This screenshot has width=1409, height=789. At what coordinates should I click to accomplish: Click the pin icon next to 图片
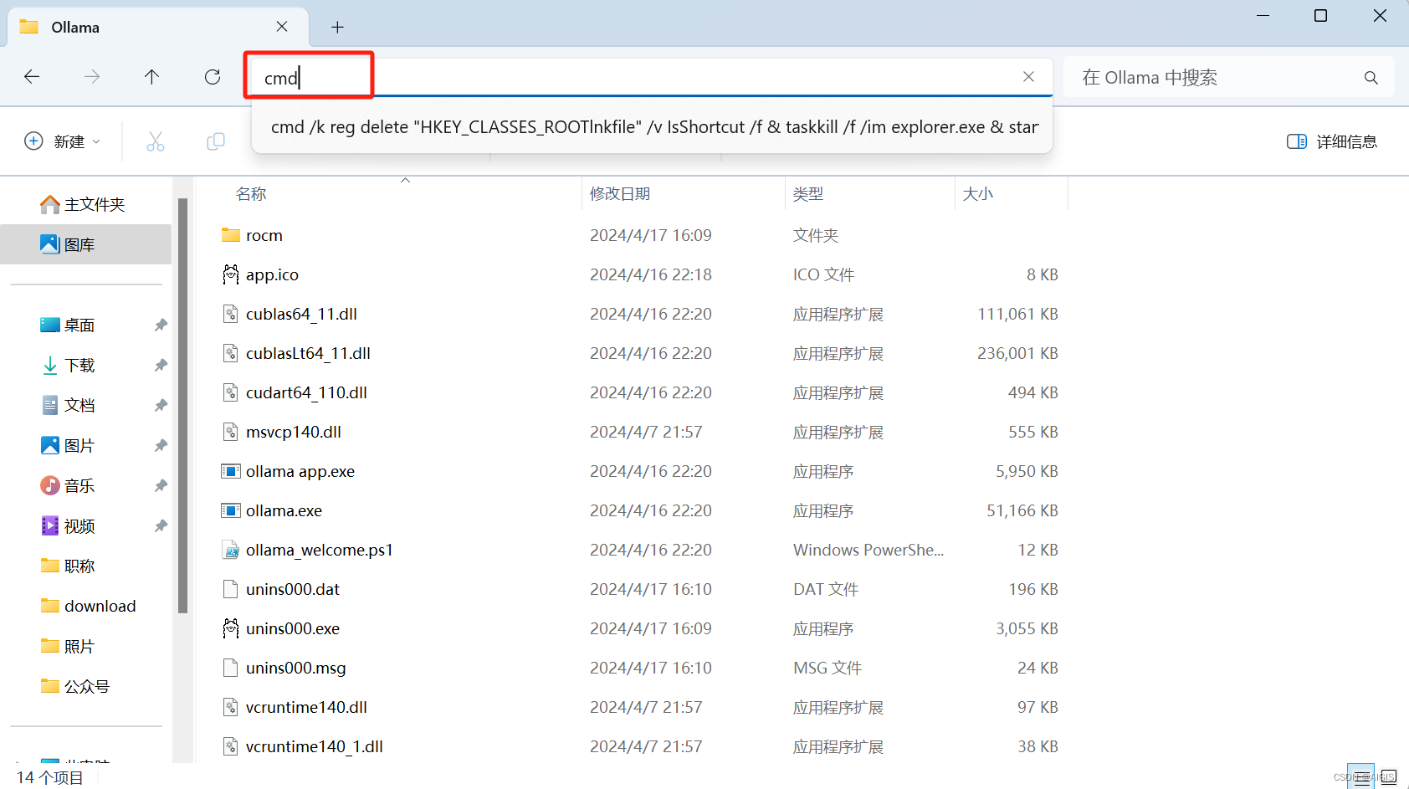click(x=161, y=445)
